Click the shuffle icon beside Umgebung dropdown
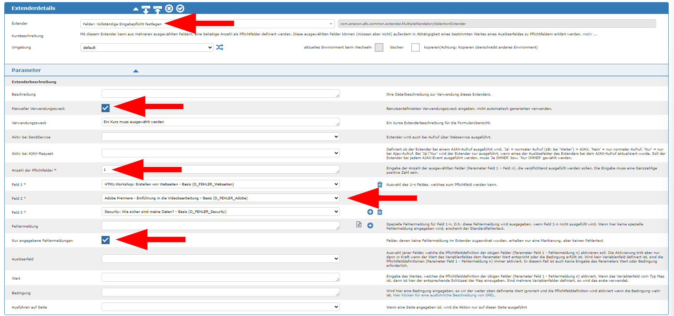This screenshot has height=316, width=674. pyautogui.click(x=220, y=47)
